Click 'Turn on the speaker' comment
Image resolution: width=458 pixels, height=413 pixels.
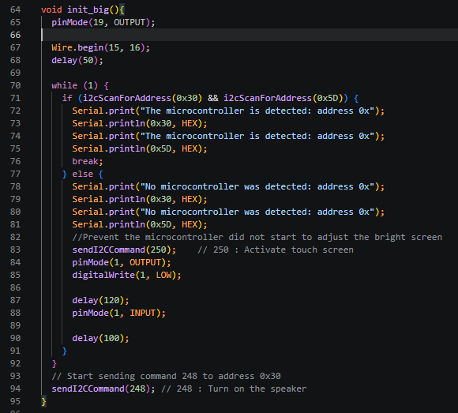tap(257, 389)
